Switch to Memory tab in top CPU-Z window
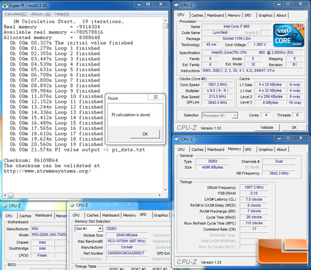 coord(234,15)
